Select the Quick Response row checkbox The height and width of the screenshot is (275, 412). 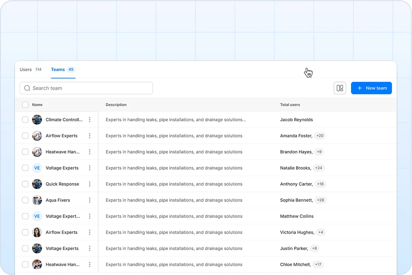pos(25,184)
